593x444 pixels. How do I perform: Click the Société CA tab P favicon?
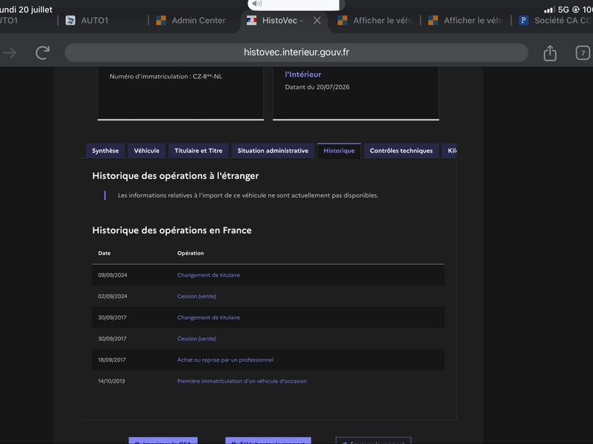pos(523,21)
